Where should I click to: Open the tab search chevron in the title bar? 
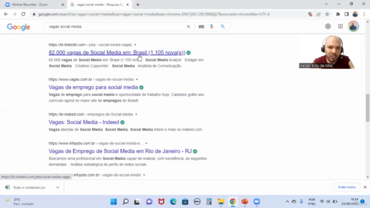coord(326,4)
